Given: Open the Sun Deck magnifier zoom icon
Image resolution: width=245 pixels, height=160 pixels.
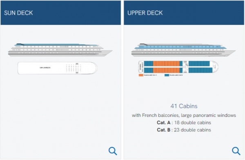Looking at the screenshot, I should pyautogui.click(x=113, y=151).
